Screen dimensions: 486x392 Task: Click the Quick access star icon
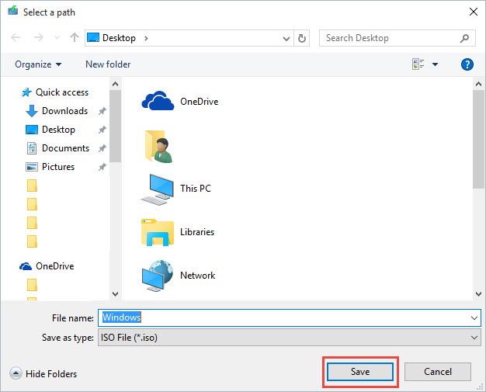click(26, 92)
